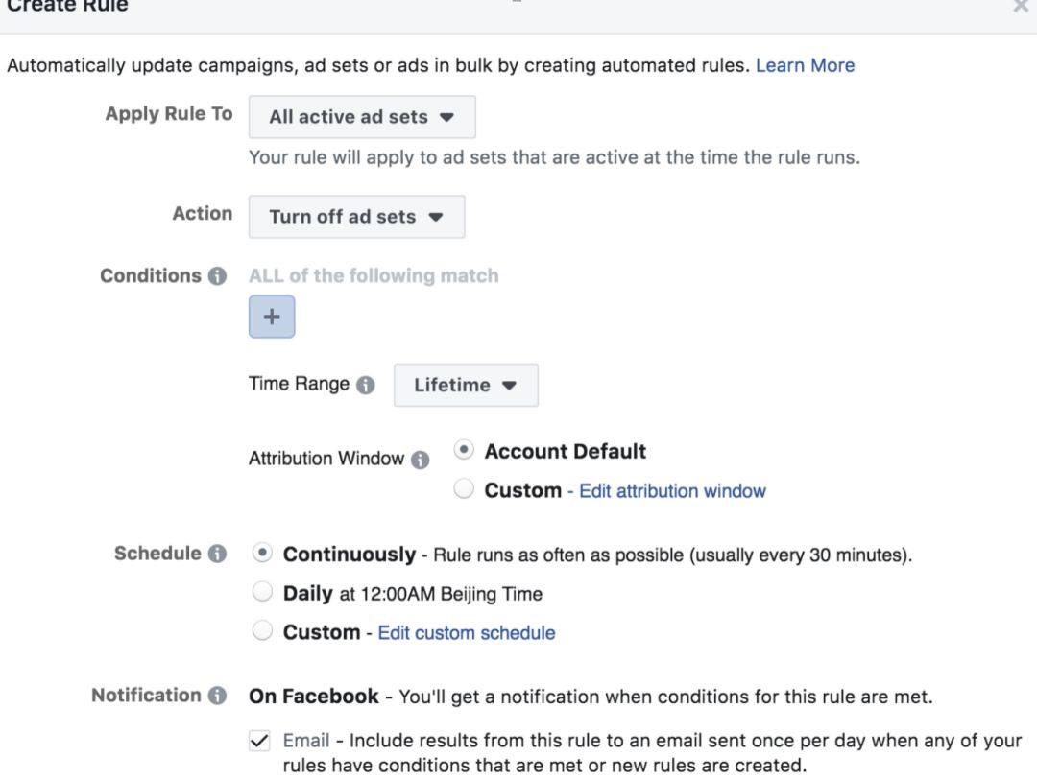
Task: Select the Custom schedule radio button
Action: 262,630
